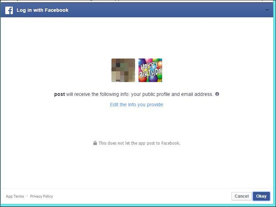Confirm with the Okay button
Screen dimensions: 276x207
pos(261,196)
